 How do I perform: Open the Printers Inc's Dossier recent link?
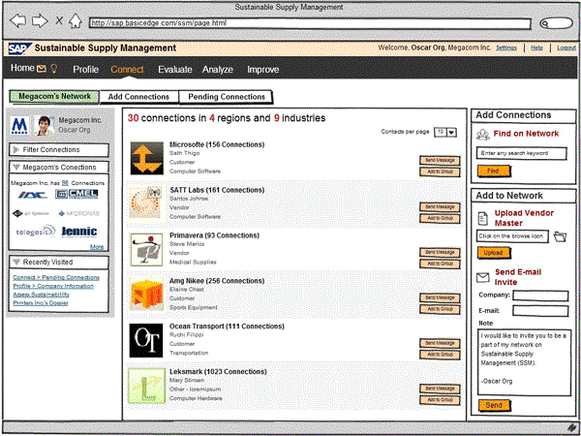tap(41, 303)
